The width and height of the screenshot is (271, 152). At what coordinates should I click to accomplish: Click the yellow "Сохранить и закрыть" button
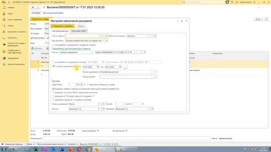[x=62, y=26]
